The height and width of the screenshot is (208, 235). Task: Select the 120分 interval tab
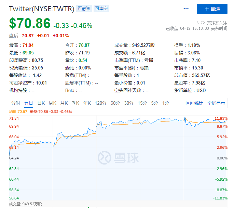[x=100, y=103]
